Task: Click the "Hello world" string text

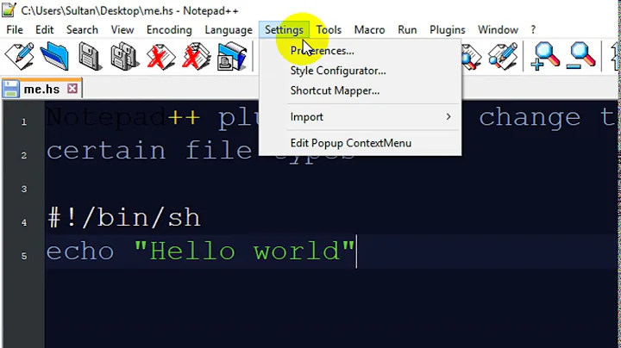Action: coord(245,252)
